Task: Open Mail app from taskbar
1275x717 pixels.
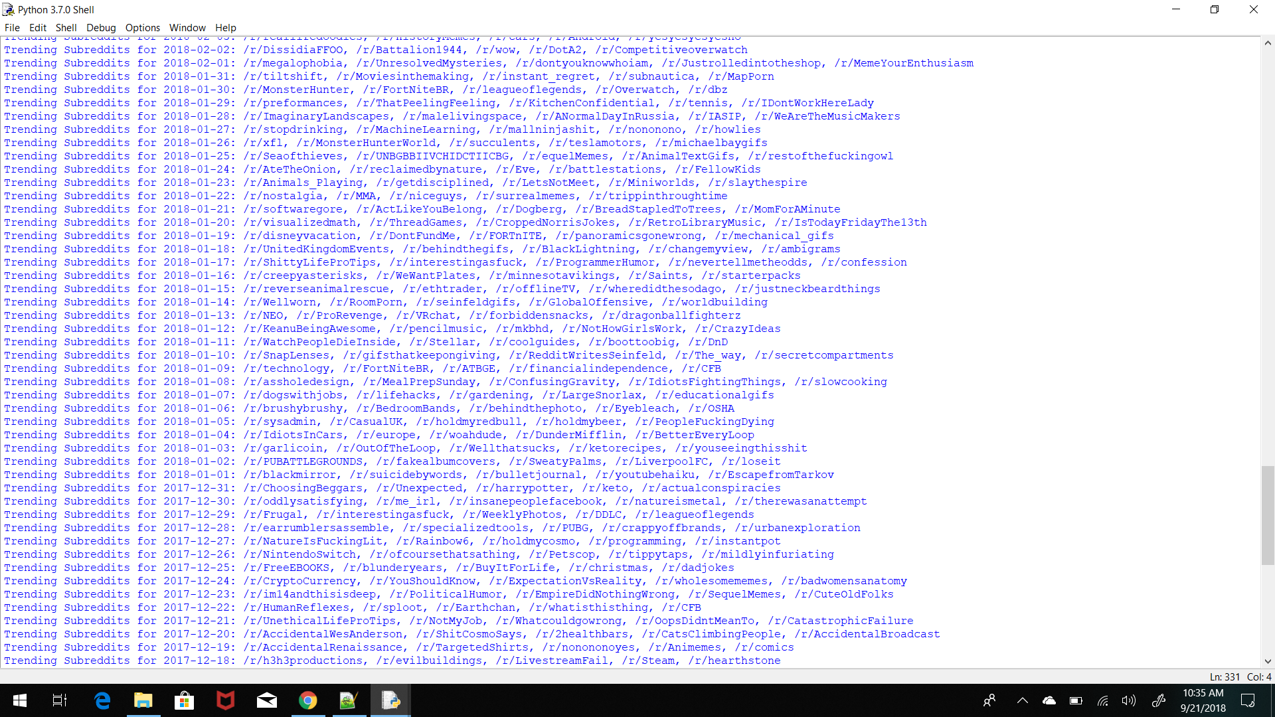Action: (x=267, y=700)
